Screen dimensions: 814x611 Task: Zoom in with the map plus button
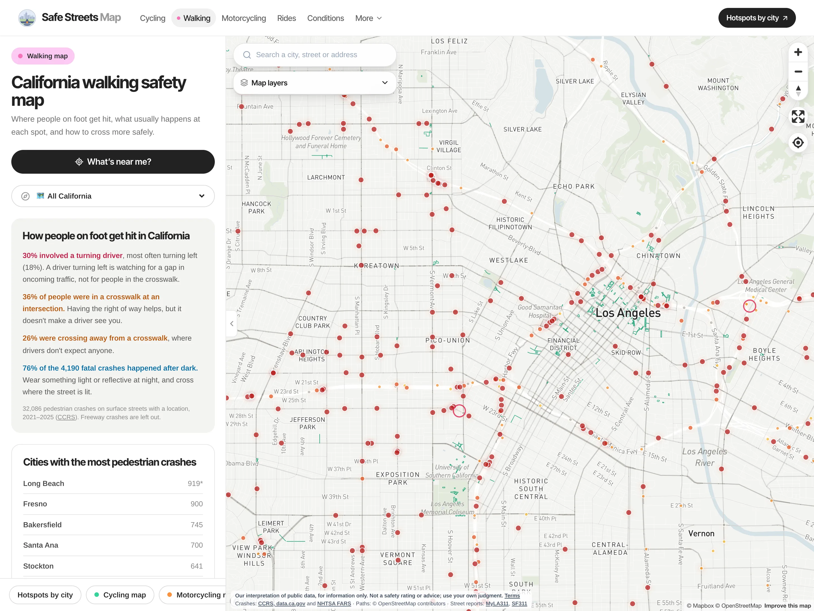[798, 52]
